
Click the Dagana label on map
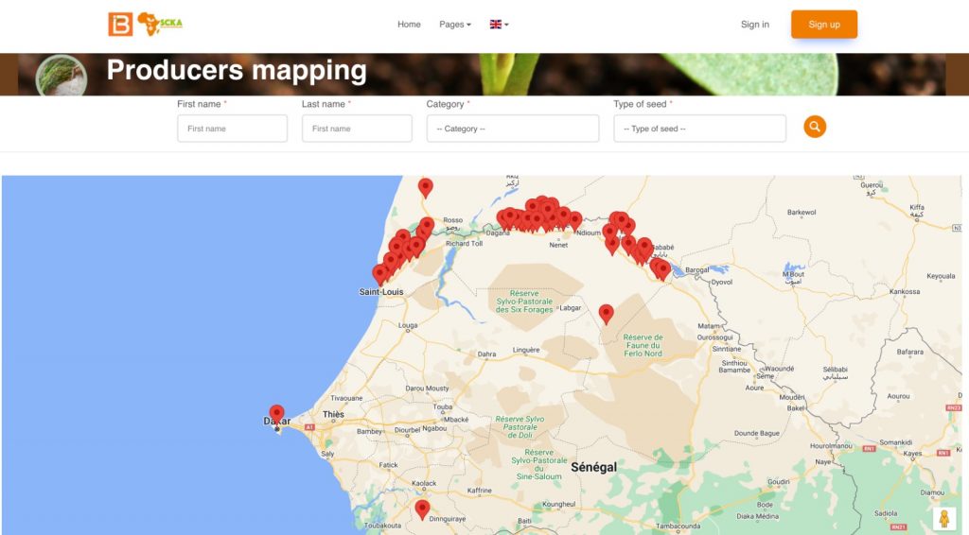point(498,233)
